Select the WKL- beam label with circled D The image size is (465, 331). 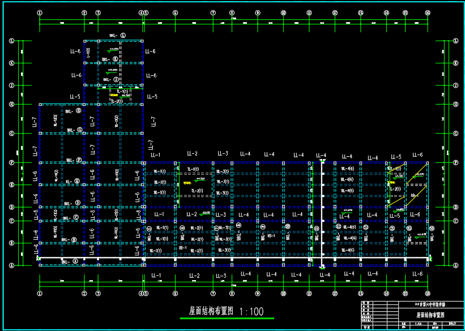(72, 203)
